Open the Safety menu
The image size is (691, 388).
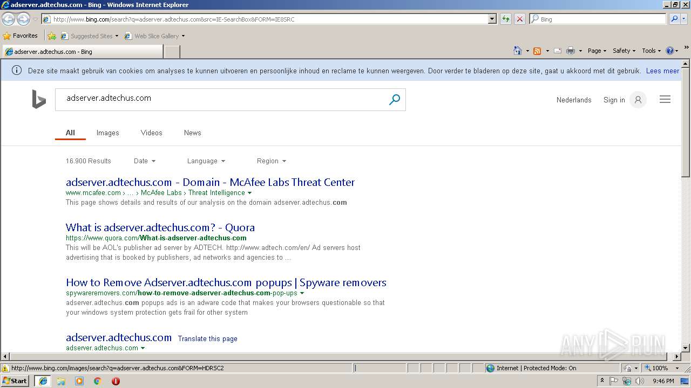point(624,51)
